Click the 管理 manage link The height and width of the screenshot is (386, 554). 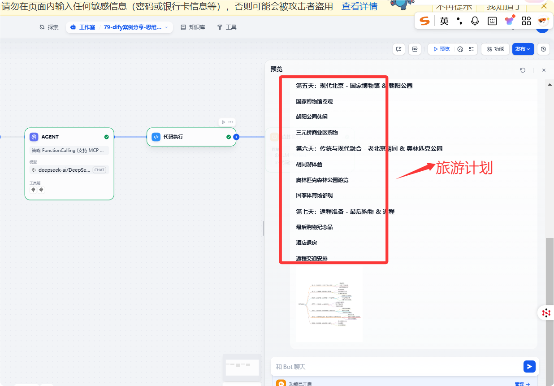[522, 384]
